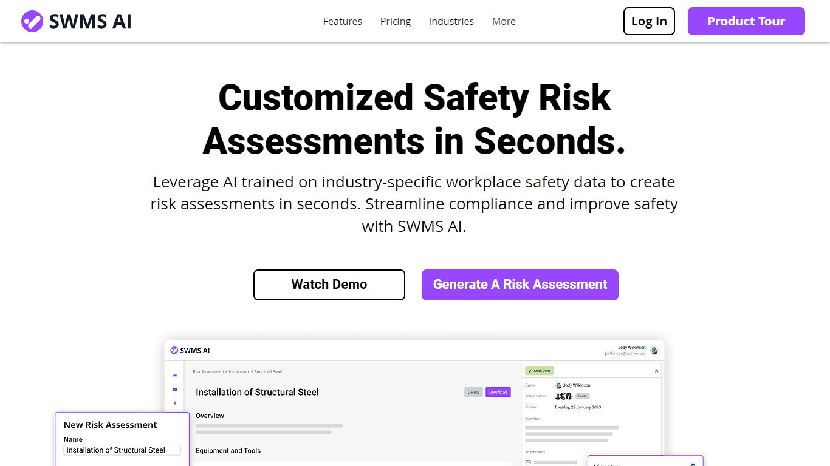Click the New Risk Assessment card title

coord(111,425)
